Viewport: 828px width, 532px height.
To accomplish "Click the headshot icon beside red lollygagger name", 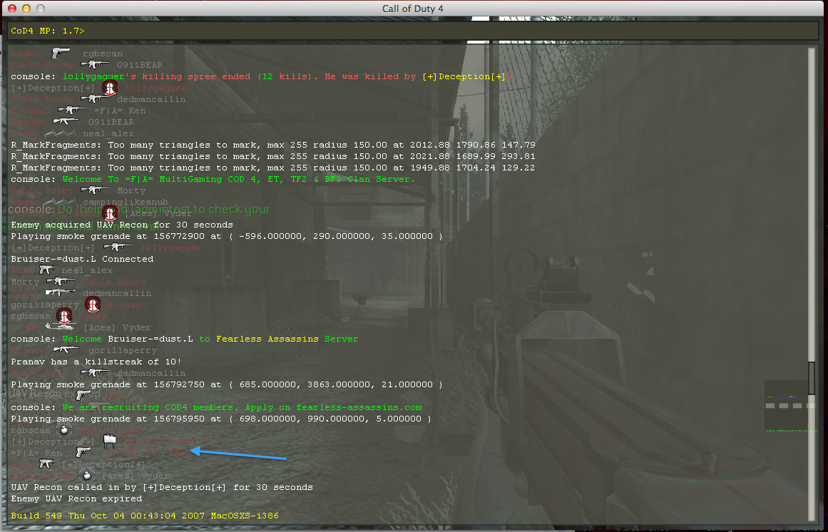I will pos(110,88).
